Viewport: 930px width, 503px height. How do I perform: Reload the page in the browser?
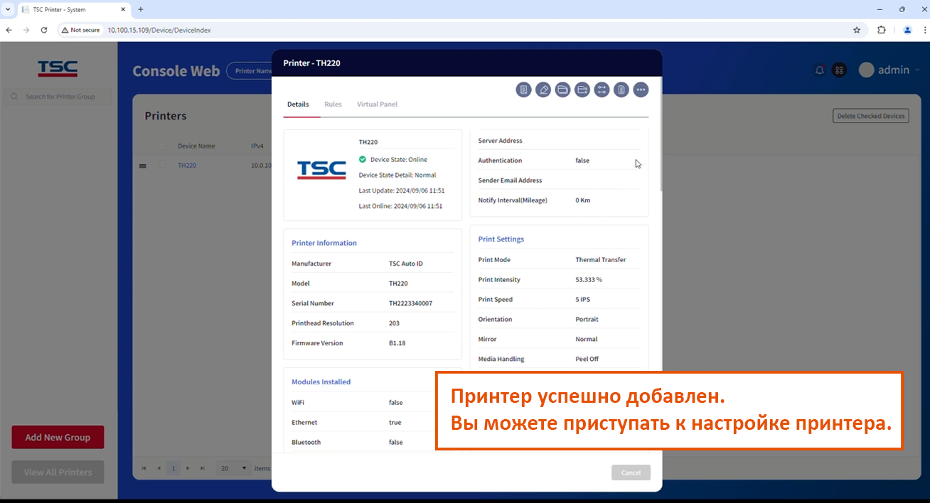pos(44,30)
